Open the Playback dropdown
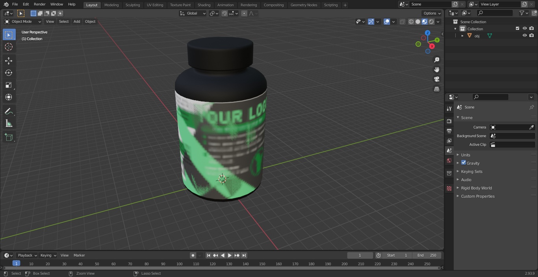This screenshot has width=538, height=277. (27, 255)
